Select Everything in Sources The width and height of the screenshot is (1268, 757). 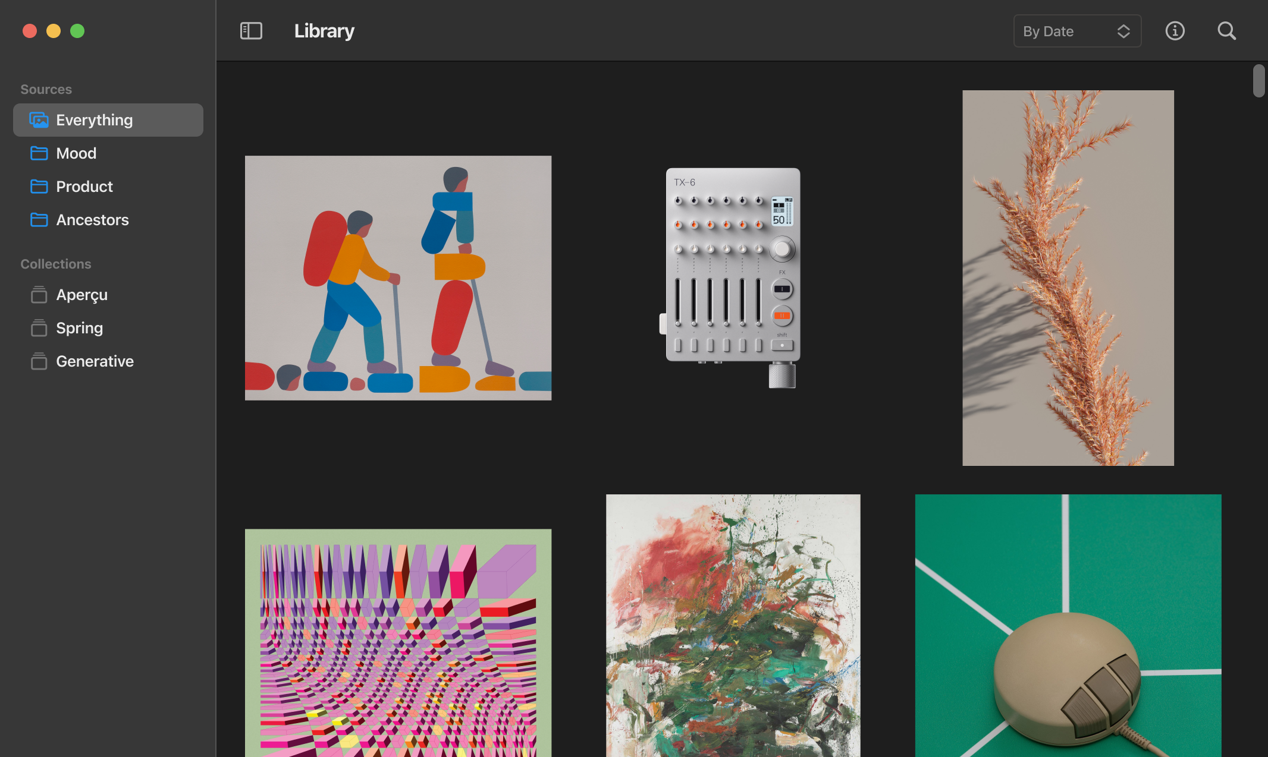click(108, 120)
